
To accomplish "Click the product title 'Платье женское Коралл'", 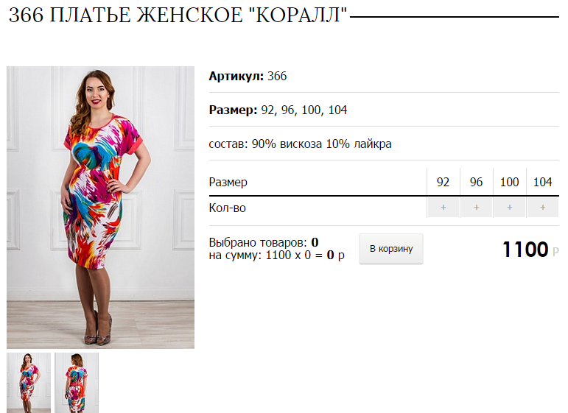I will point(178,15).
